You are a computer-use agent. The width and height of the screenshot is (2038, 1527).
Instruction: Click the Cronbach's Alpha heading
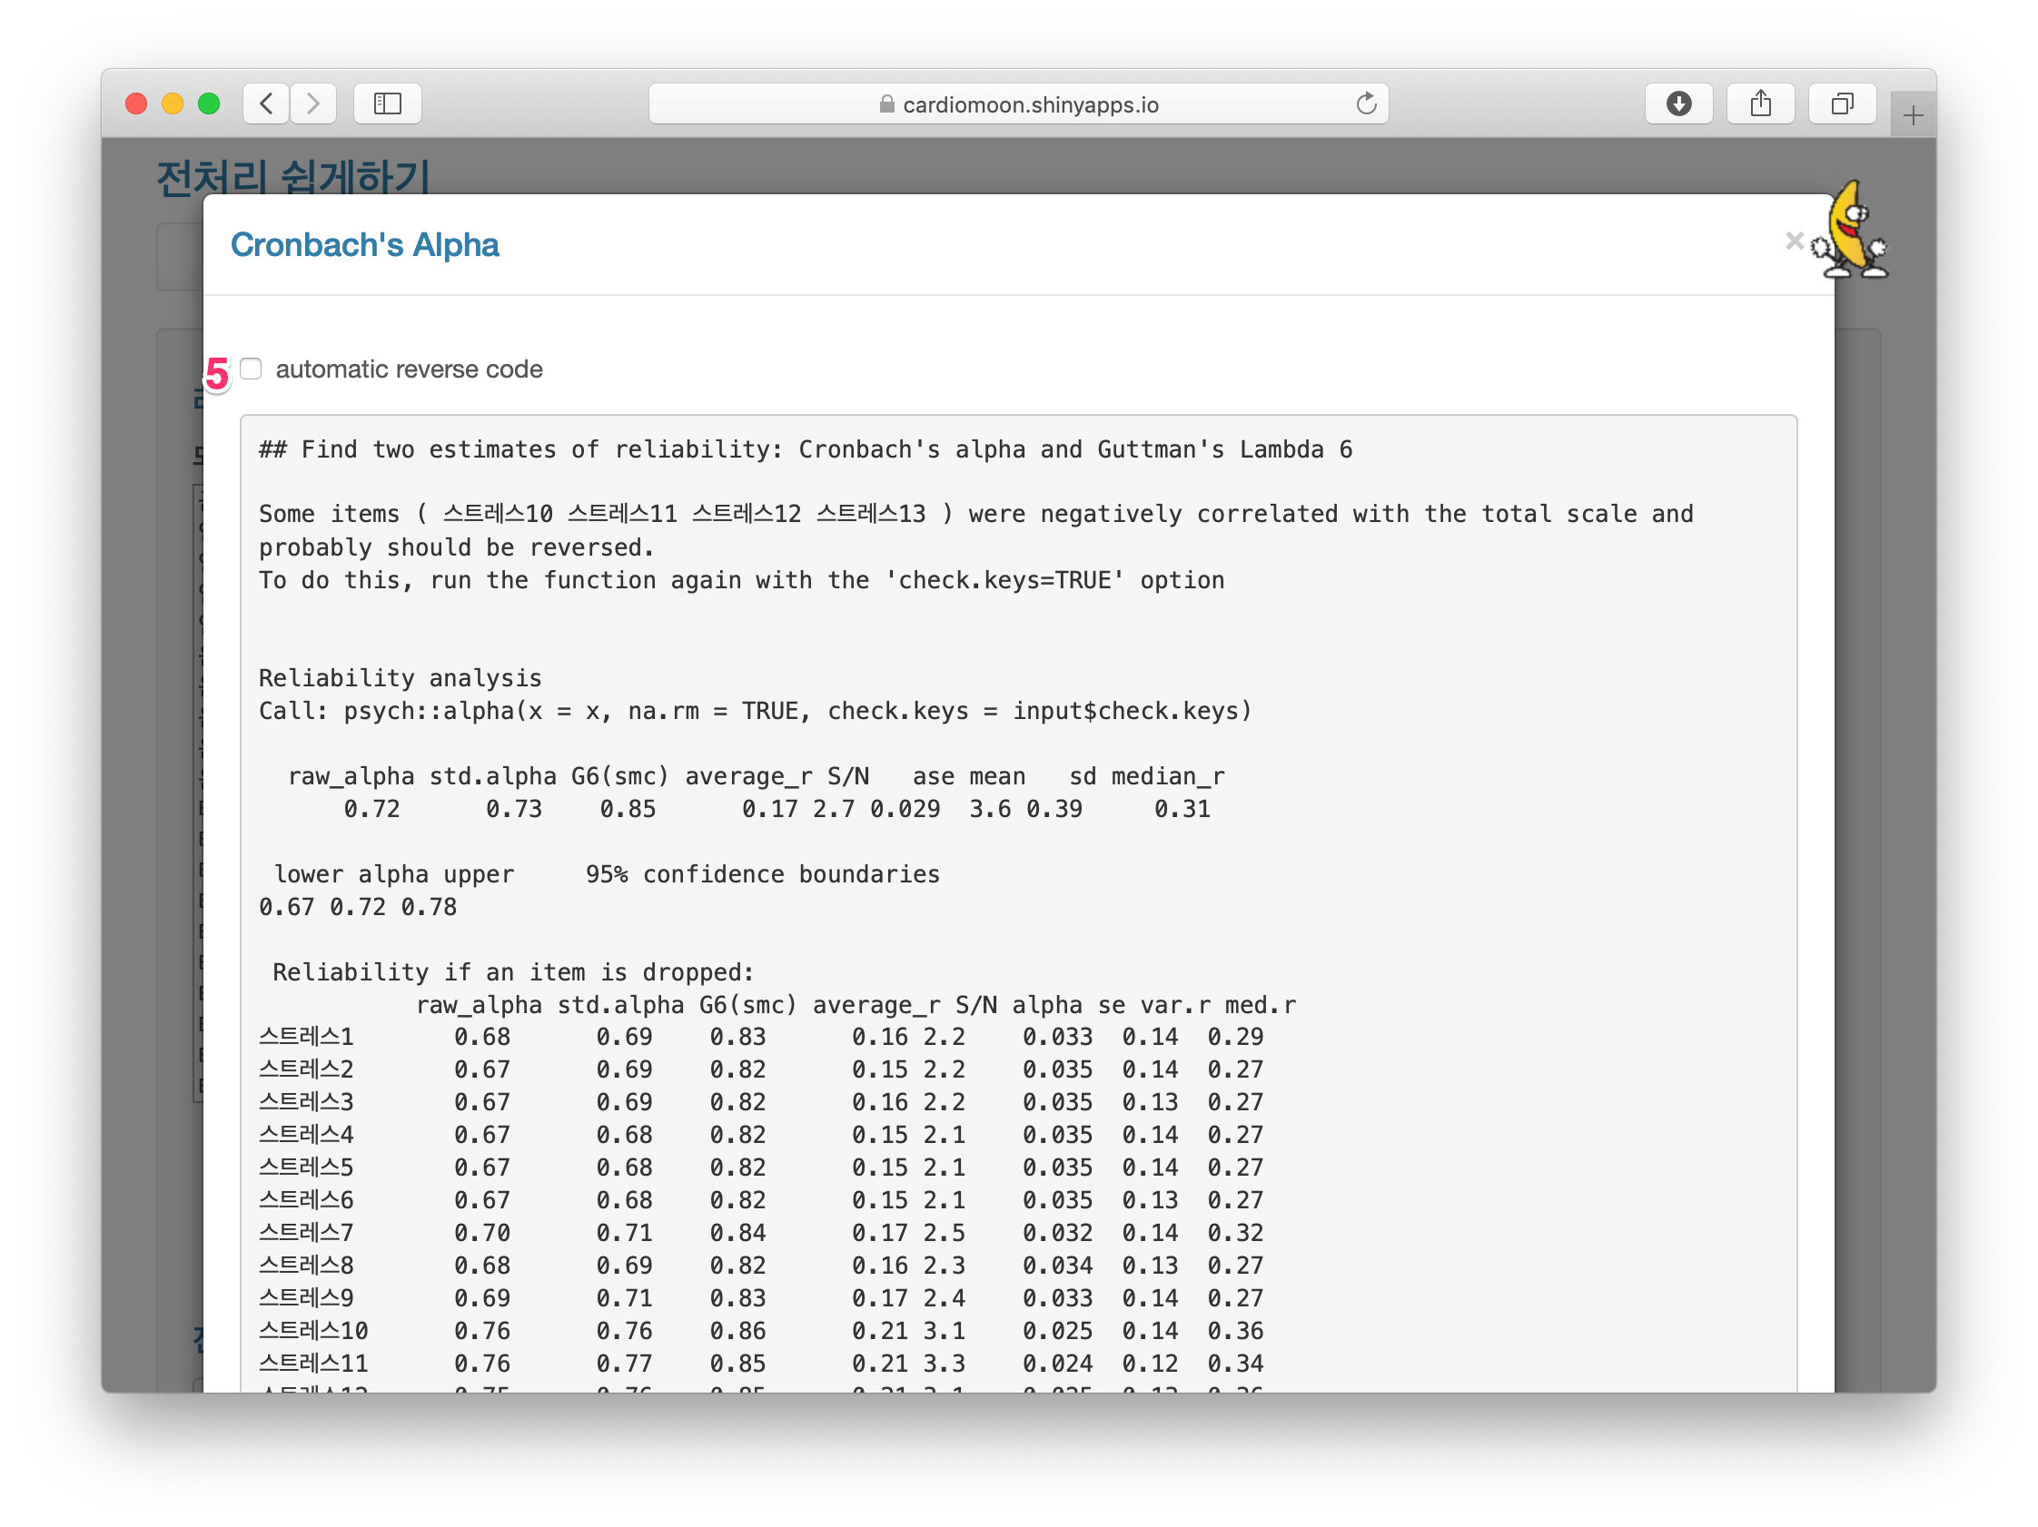[364, 245]
